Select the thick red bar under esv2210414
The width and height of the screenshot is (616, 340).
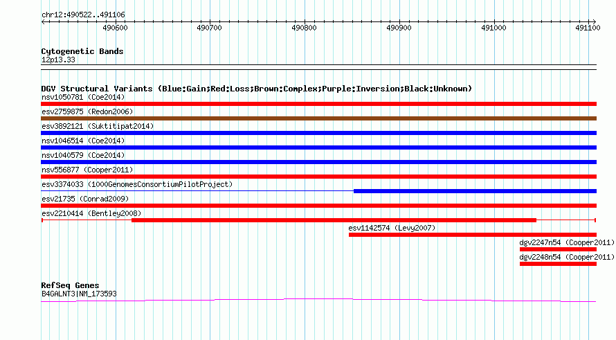point(334,220)
